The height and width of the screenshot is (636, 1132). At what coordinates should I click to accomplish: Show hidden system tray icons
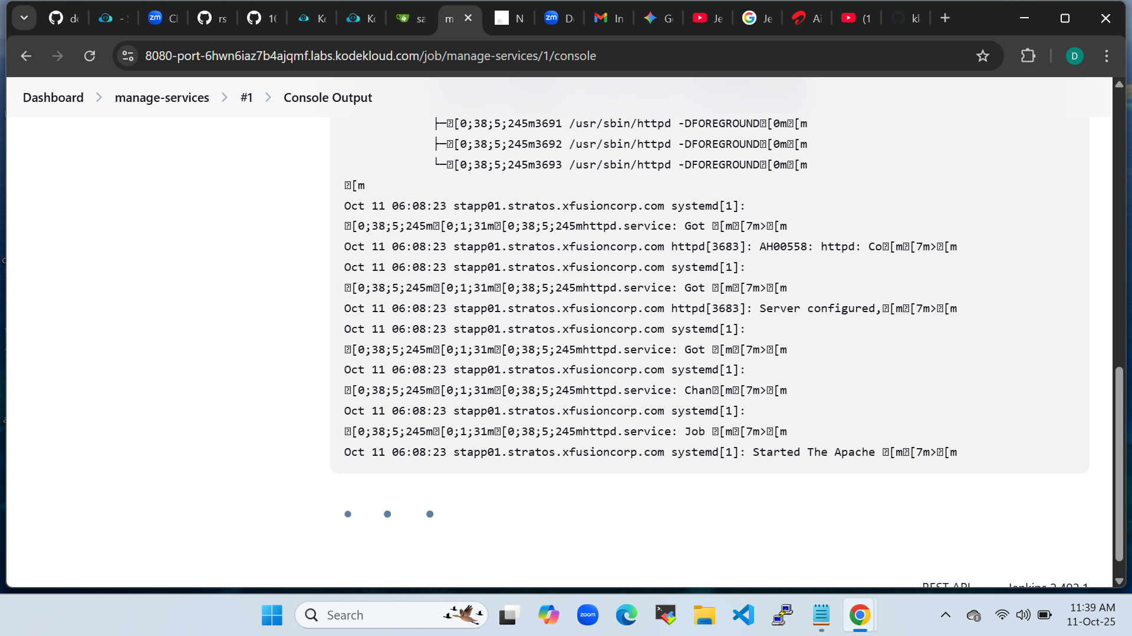click(945, 615)
